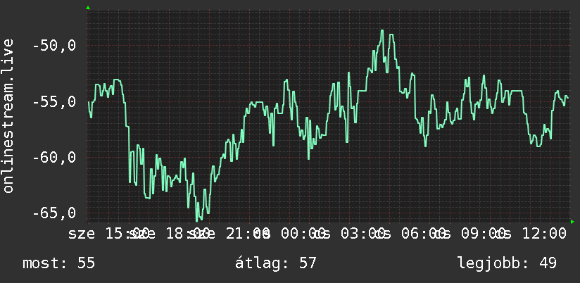Click the lowest dip of the green line
The width and height of the screenshot is (580, 283).
coord(197,220)
